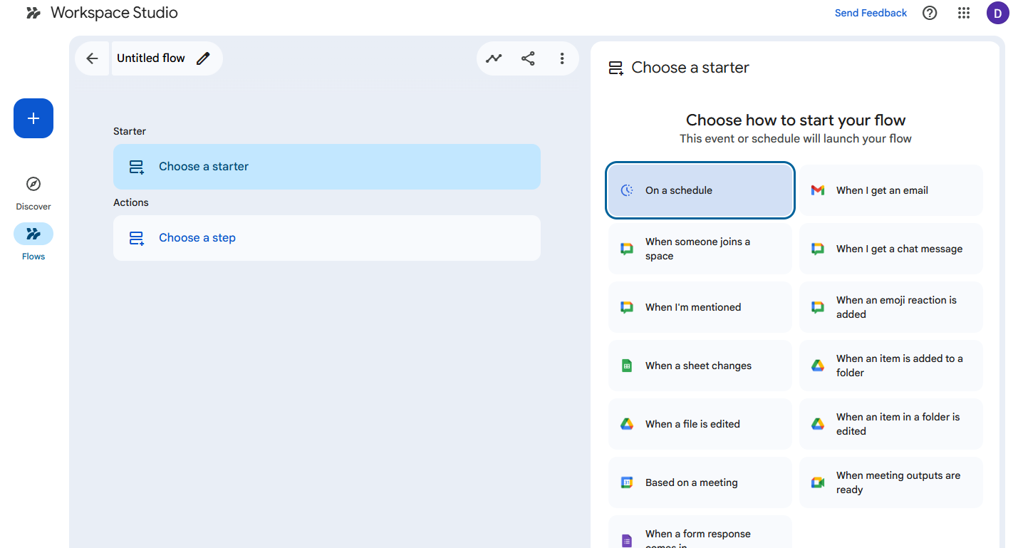Open the Google apps grid

(964, 13)
